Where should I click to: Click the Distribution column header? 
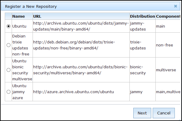tap(143, 16)
